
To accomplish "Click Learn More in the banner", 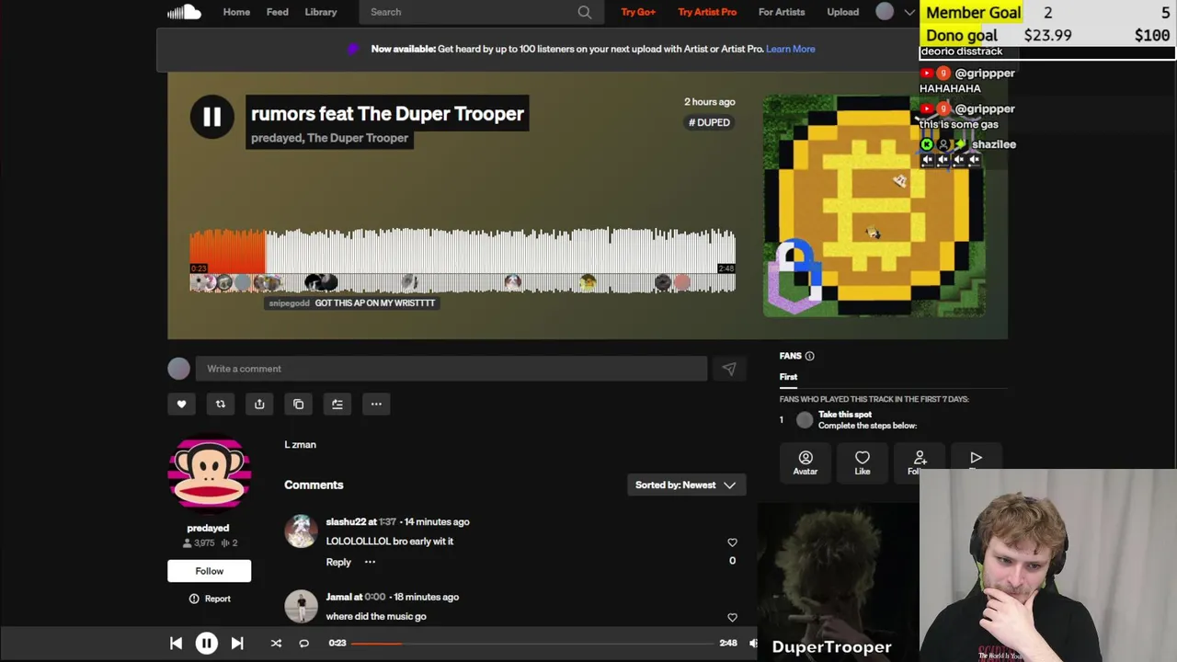I will [791, 49].
